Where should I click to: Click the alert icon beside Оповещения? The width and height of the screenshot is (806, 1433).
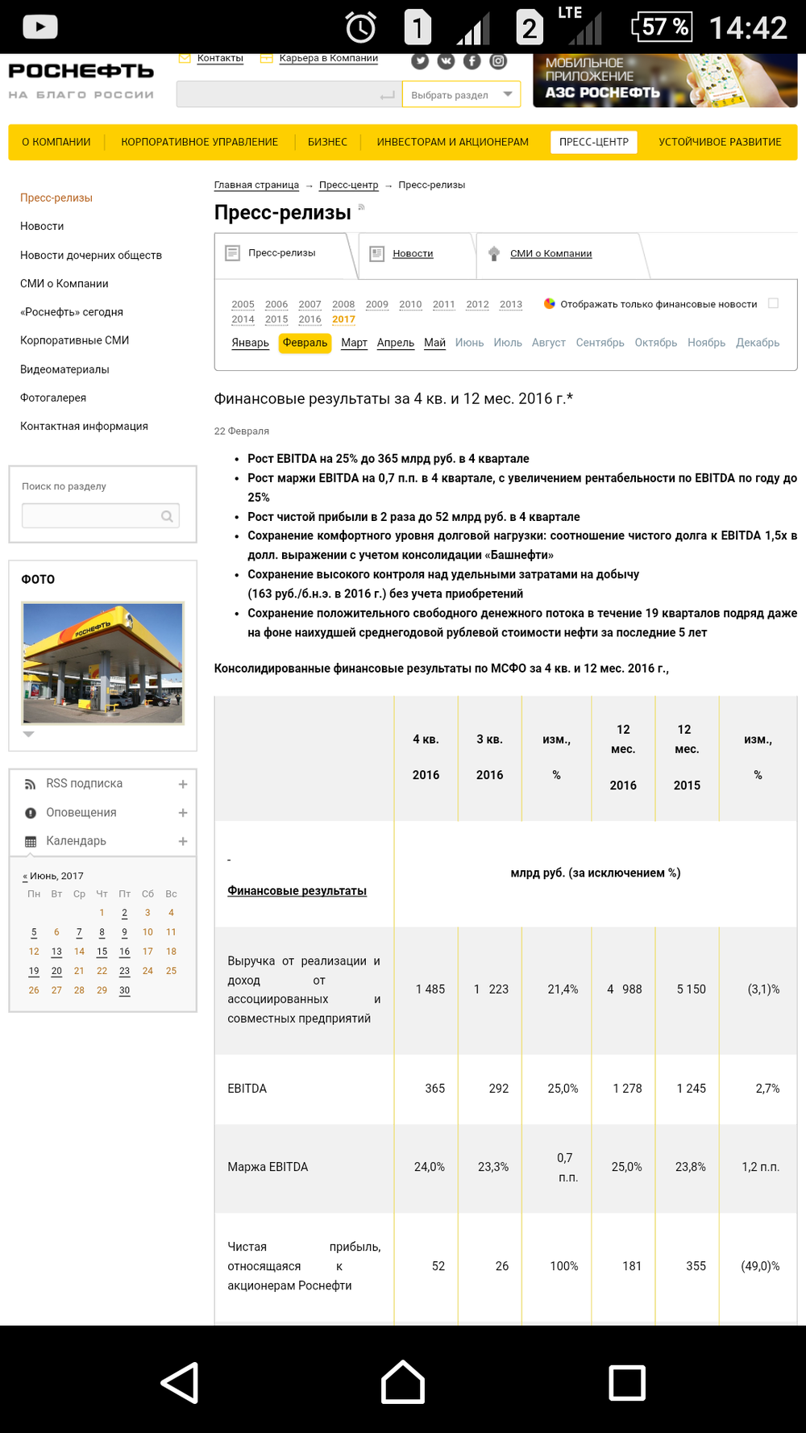pyautogui.click(x=30, y=813)
